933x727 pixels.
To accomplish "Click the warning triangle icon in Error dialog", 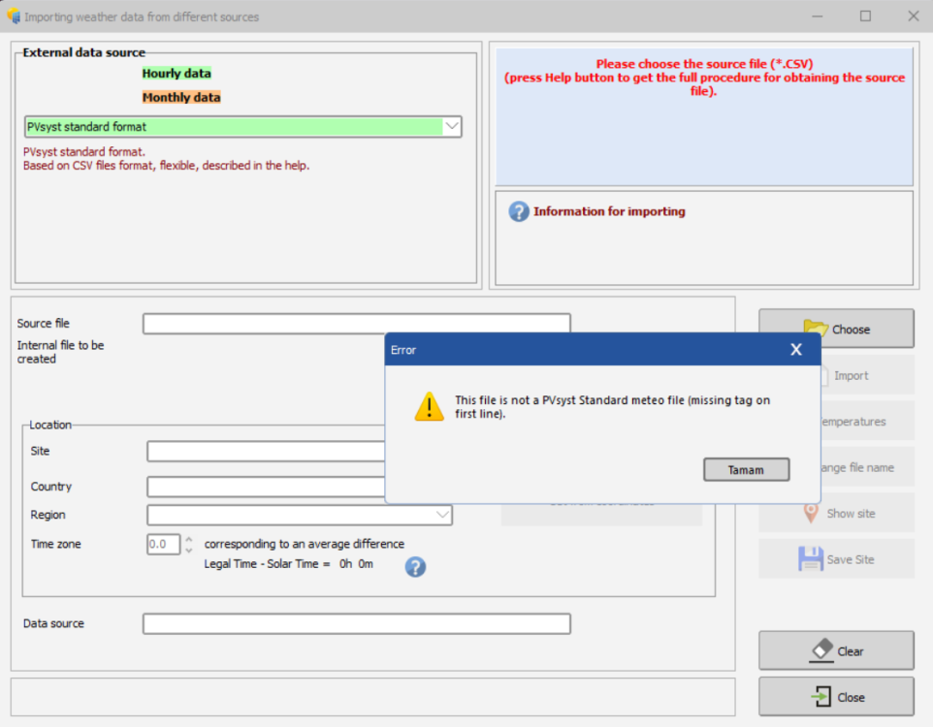I will [x=429, y=406].
